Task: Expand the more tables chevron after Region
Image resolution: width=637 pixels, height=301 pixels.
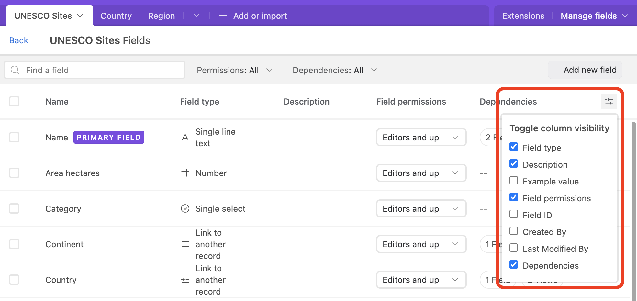Action: pyautogui.click(x=196, y=16)
